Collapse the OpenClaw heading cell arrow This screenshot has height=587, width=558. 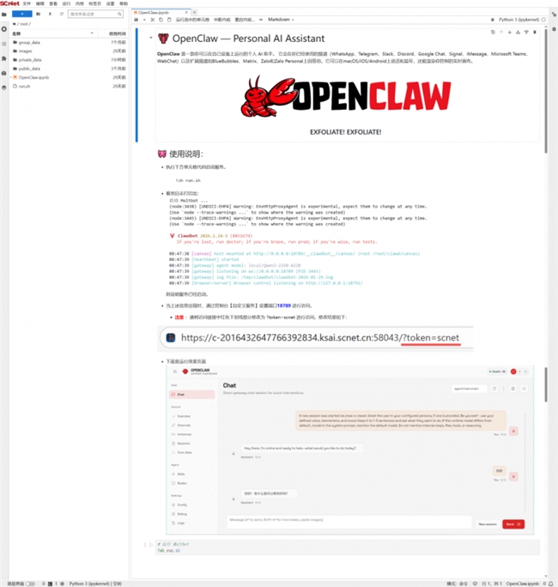[x=151, y=38]
